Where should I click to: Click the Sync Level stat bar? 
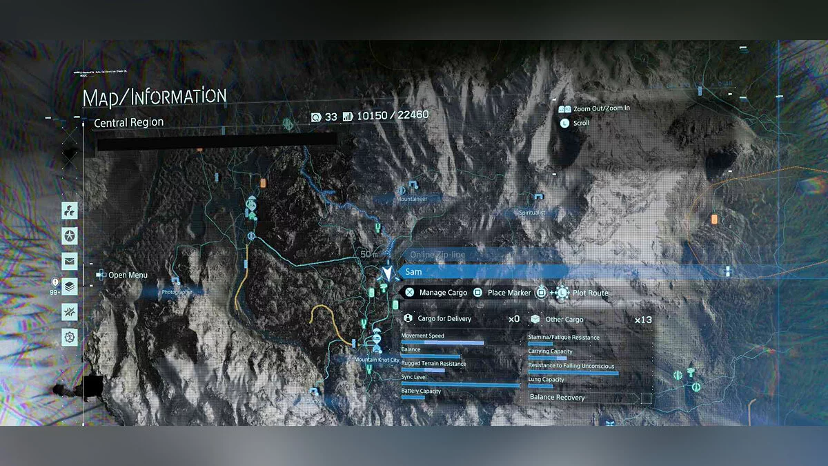point(461,385)
